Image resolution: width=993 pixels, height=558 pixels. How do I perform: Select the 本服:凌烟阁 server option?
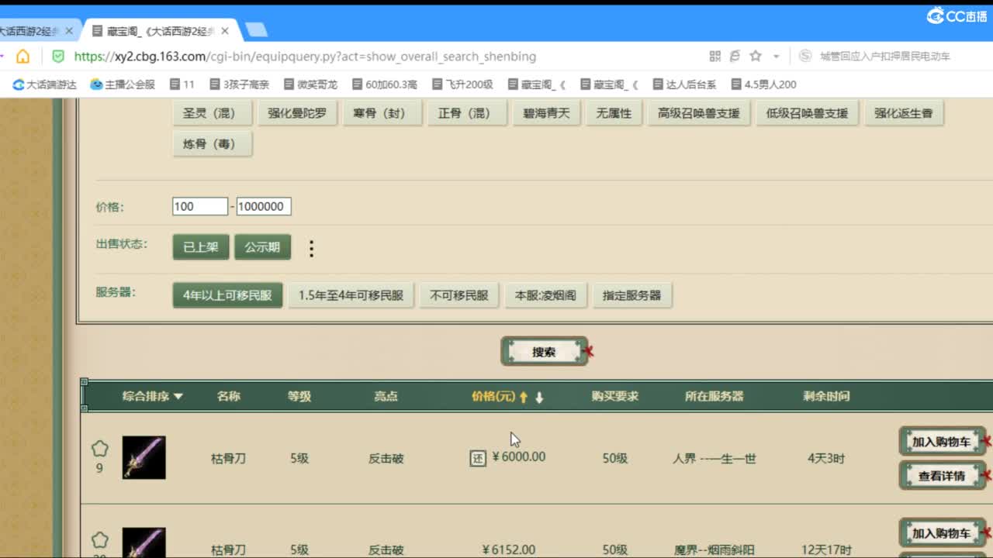(545, 295)
